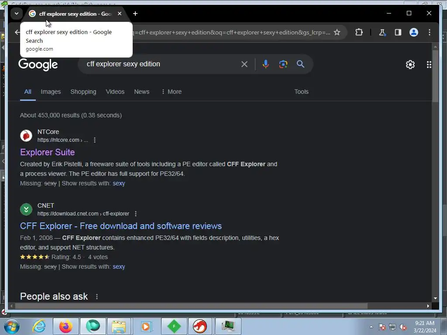Switch to the Videos tab
Image resolution: width=447 pixels, height=335 pixels.
click(x=115, y=92)
